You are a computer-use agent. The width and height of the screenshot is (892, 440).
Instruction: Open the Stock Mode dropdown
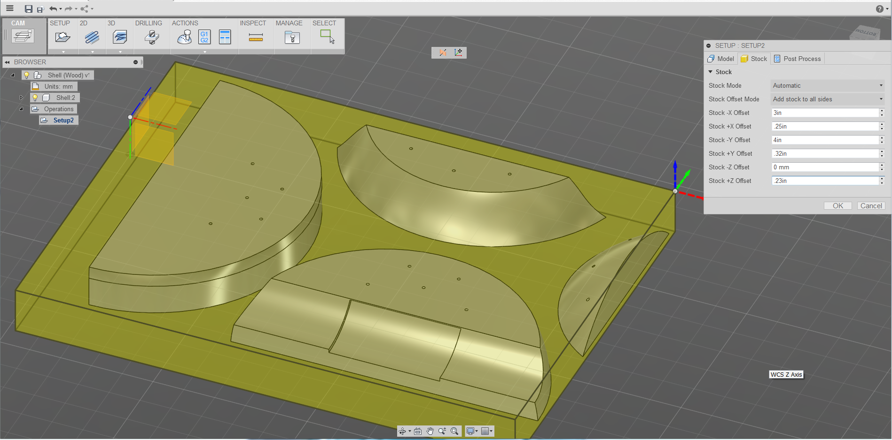[x=828, y=85]
